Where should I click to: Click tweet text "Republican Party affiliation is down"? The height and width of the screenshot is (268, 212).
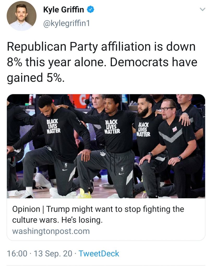coord(101,47)
